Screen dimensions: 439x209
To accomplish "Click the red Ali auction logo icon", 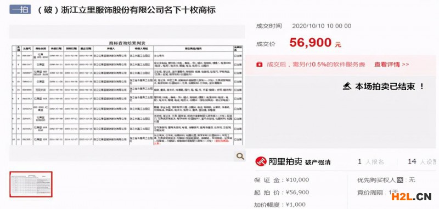I will pos(261,161).
